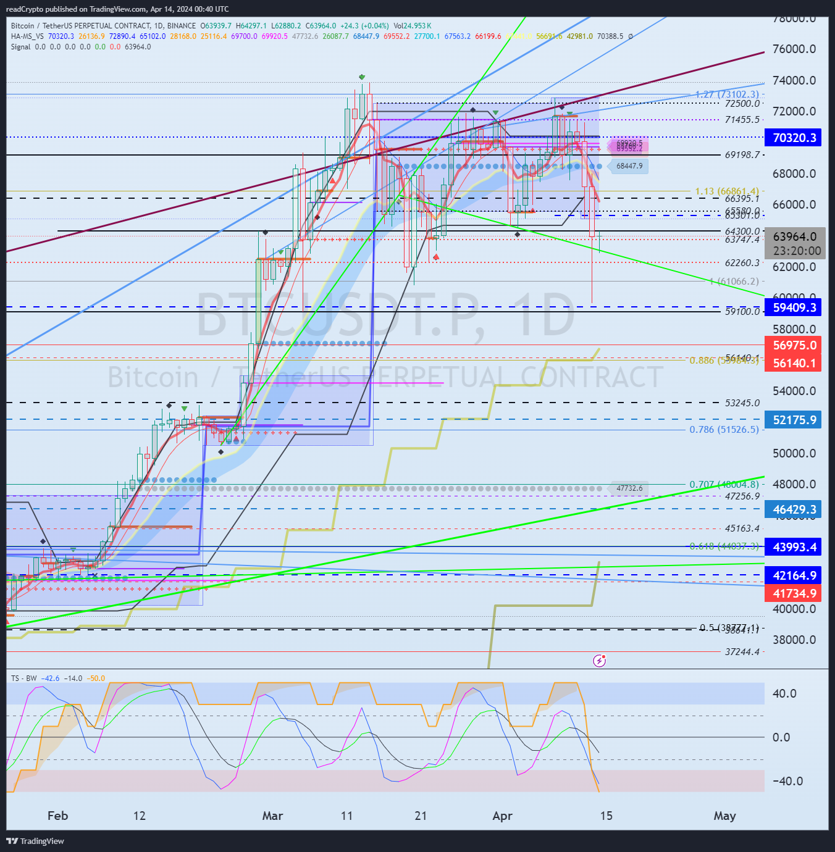Screen dimensions: 835x852
Task: Click the May date on the time axis
Action: [724, 816]
